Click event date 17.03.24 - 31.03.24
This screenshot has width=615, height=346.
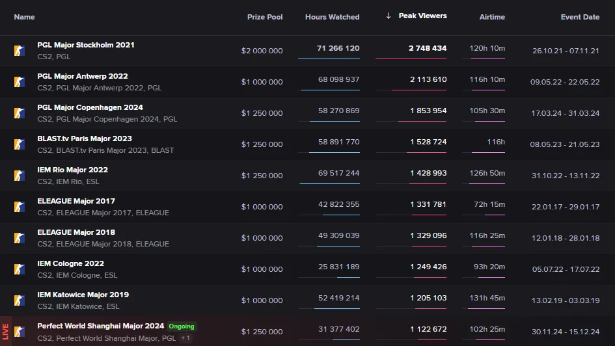pos(565,113)
